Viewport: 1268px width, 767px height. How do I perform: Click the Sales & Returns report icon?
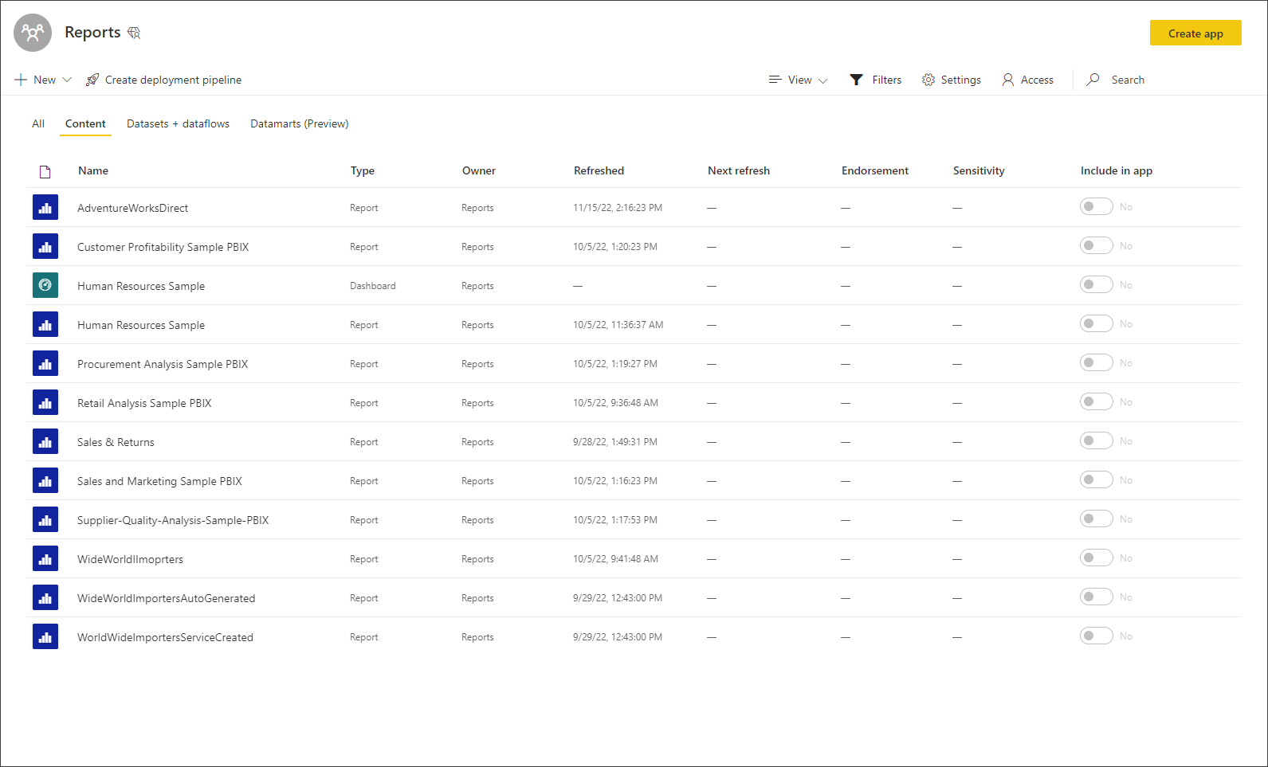click(45, 441)
